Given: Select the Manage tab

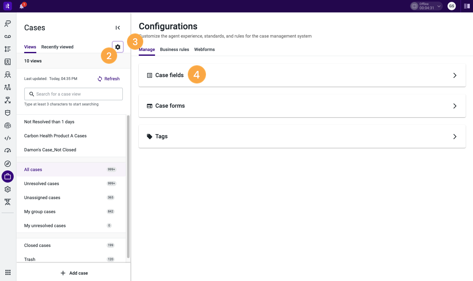Looking at the screenshot, I should pyautogui.click(x=147, y=49).
